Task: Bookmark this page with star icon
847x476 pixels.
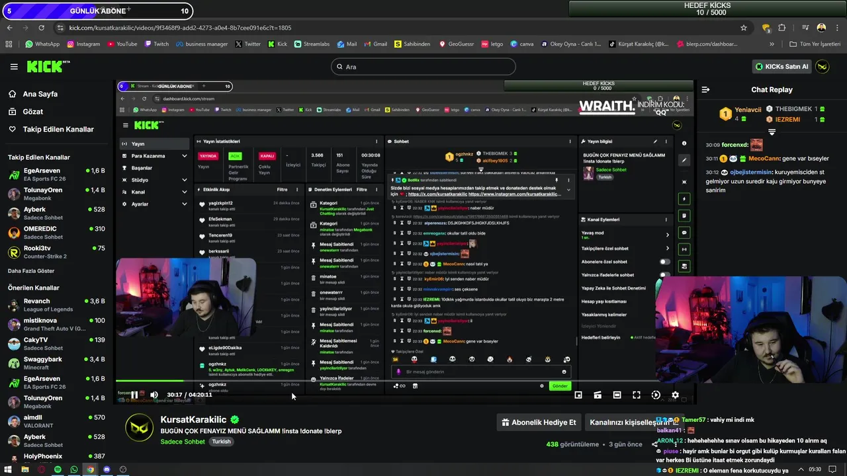Action: [744, 28]
